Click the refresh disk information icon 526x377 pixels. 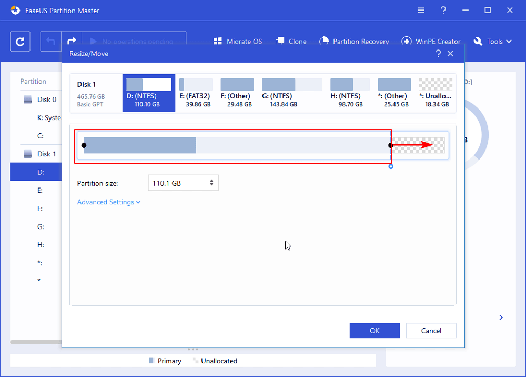click(x=20, y=41)
